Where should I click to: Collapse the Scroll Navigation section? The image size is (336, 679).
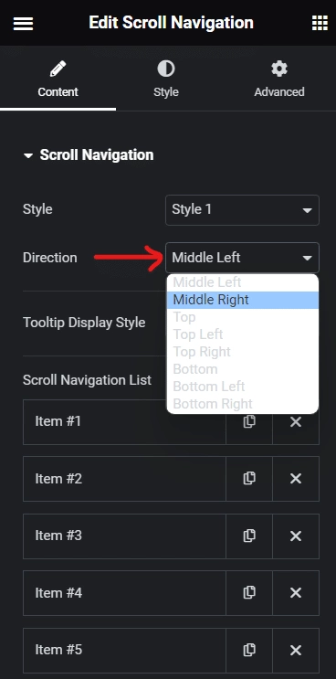(x=89, y=155)
